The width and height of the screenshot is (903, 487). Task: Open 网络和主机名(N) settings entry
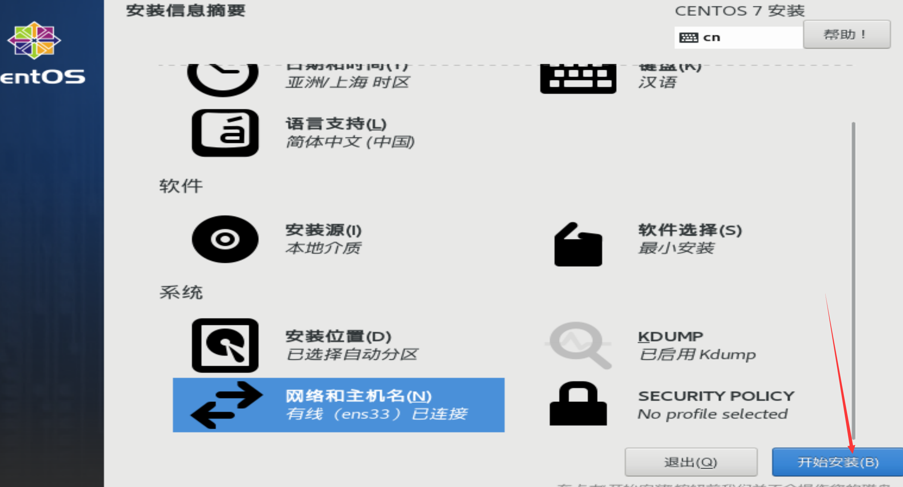click(338, 405)
